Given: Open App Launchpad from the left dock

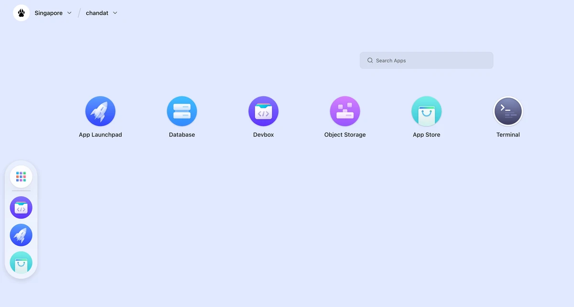Looking at the screenshot, I should (21, 235).
